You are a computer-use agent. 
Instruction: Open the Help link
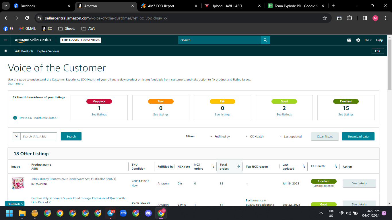pyautogui.click(x=379, y=40)
